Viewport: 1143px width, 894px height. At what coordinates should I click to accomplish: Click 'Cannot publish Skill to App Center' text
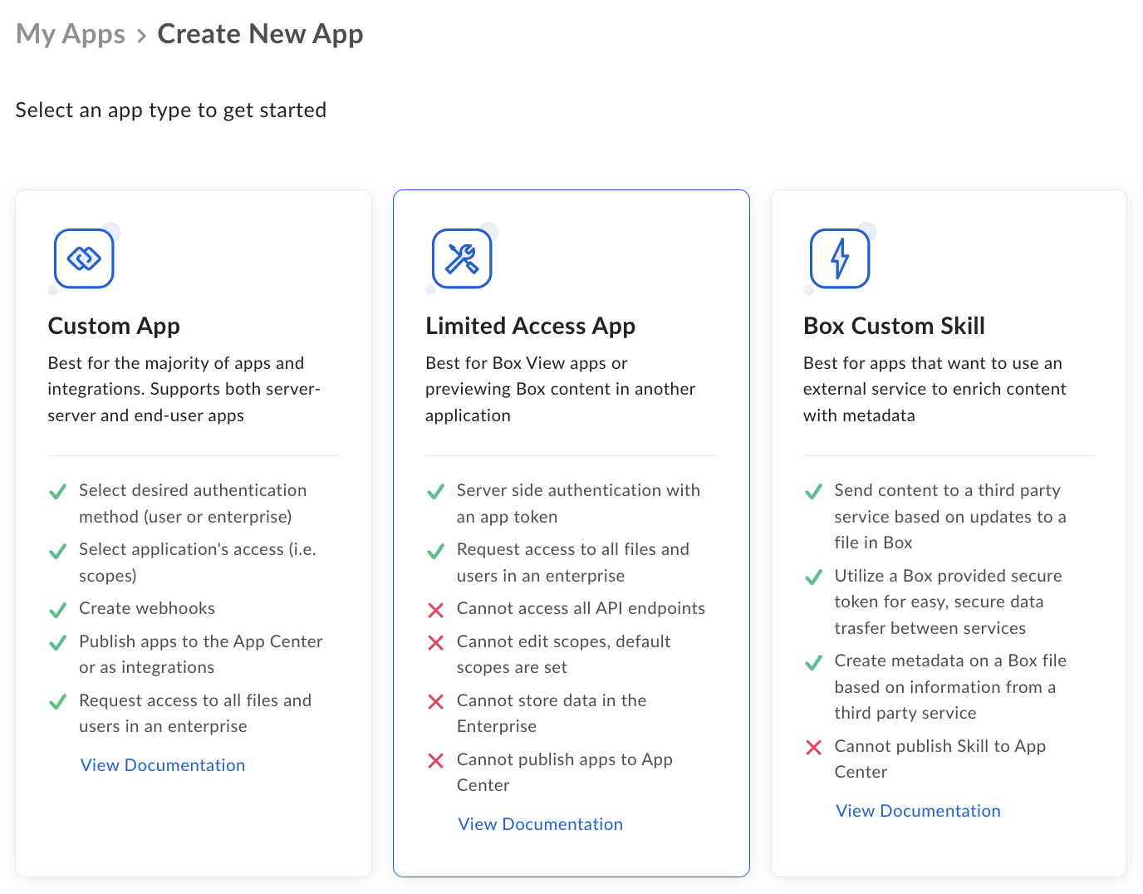[x=940, y=759]
